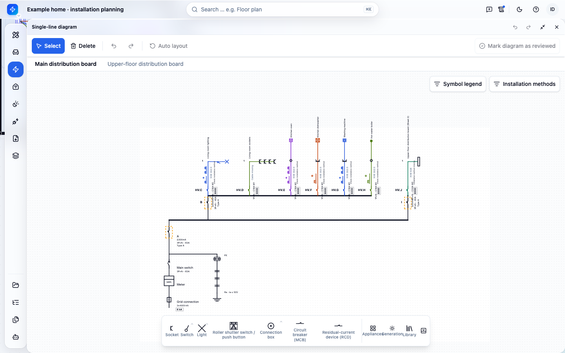Mark diagram as reviewed

click(517, 46)
